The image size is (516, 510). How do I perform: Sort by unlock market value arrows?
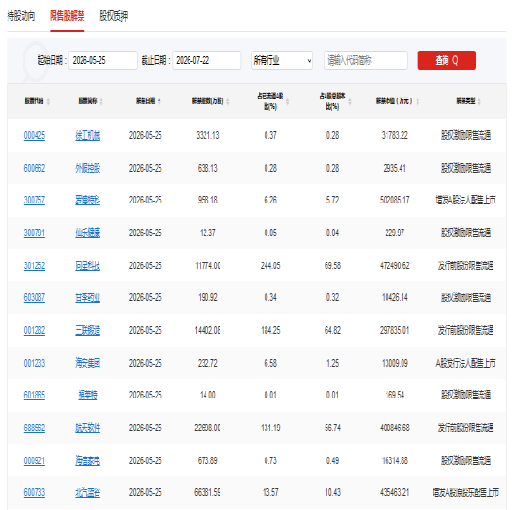(x=417, y=101)
